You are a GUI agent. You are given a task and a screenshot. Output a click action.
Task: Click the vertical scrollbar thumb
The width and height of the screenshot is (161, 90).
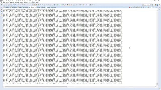pyautogui.click(x=157, y=84)
